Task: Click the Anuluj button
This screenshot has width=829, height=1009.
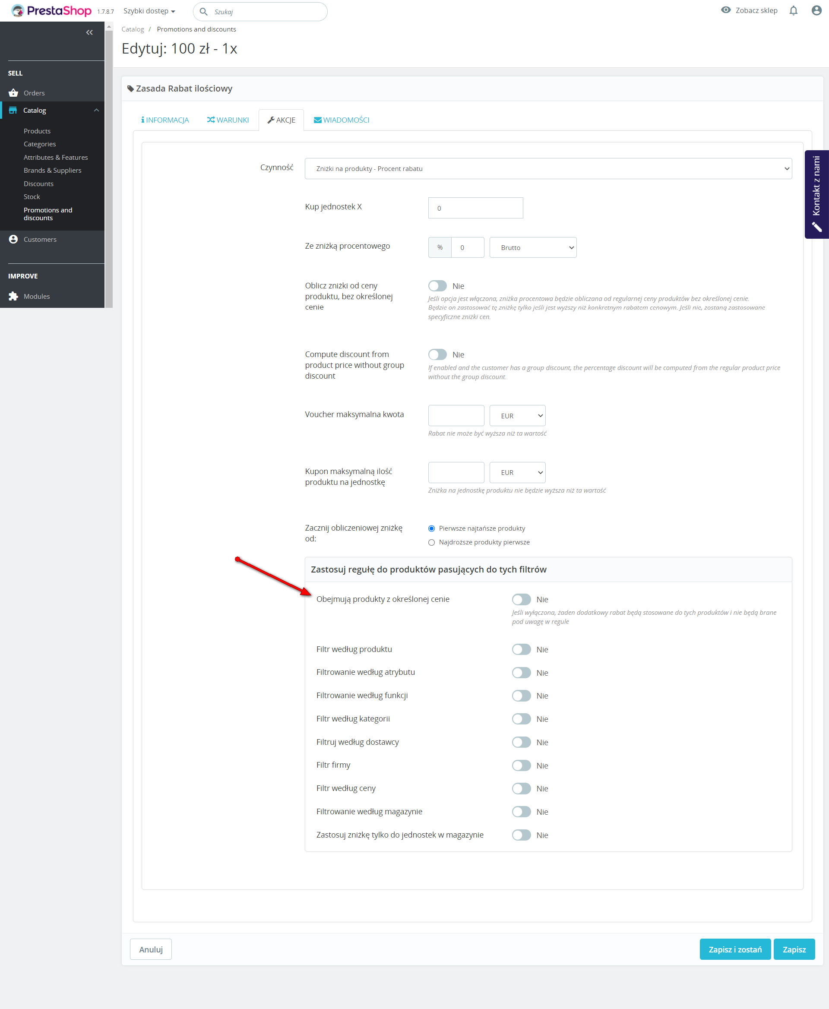Action: click(150, 949)
